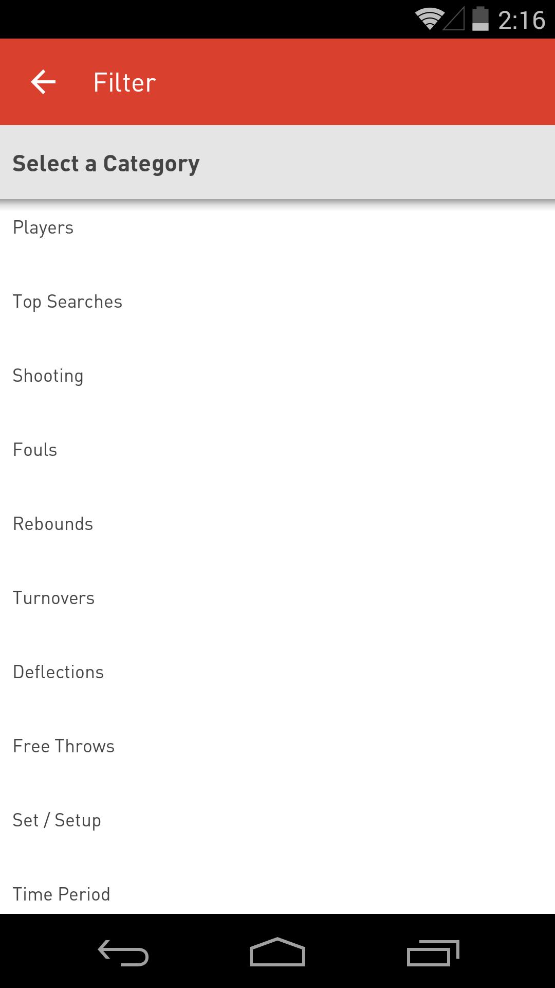
Task: Tap the Android home button
Action: (277, 952)
